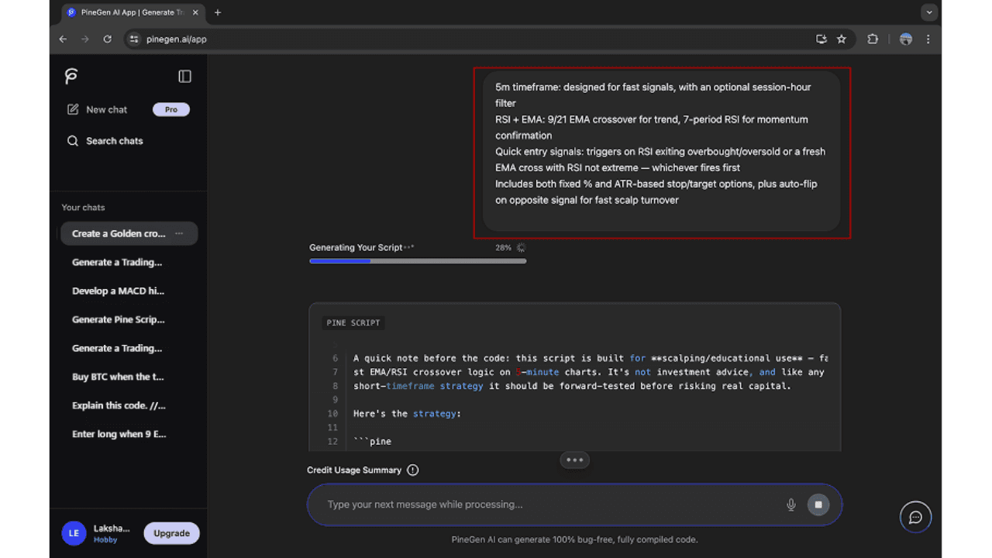Viewport: 992px width, 558px height.
Task: Click code line 12 '```pine'
Action: 372,442
